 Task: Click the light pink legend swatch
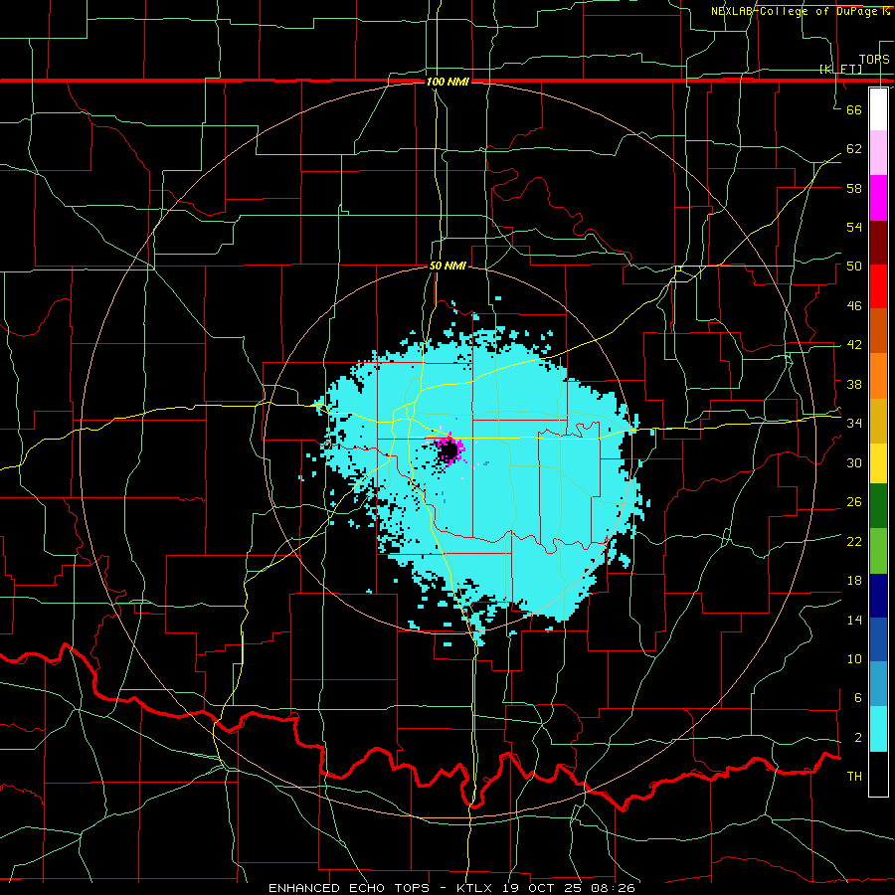[878, 153]
